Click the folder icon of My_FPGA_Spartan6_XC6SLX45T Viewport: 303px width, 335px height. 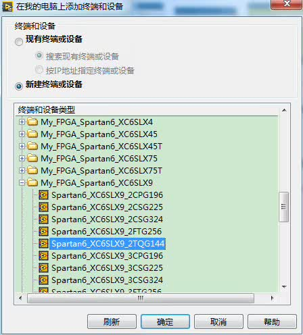tap(32, 147)
